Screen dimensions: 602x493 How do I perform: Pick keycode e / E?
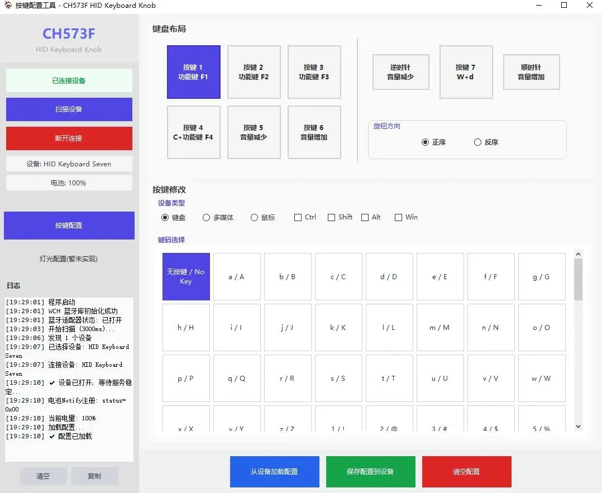(x=441, y=276)
